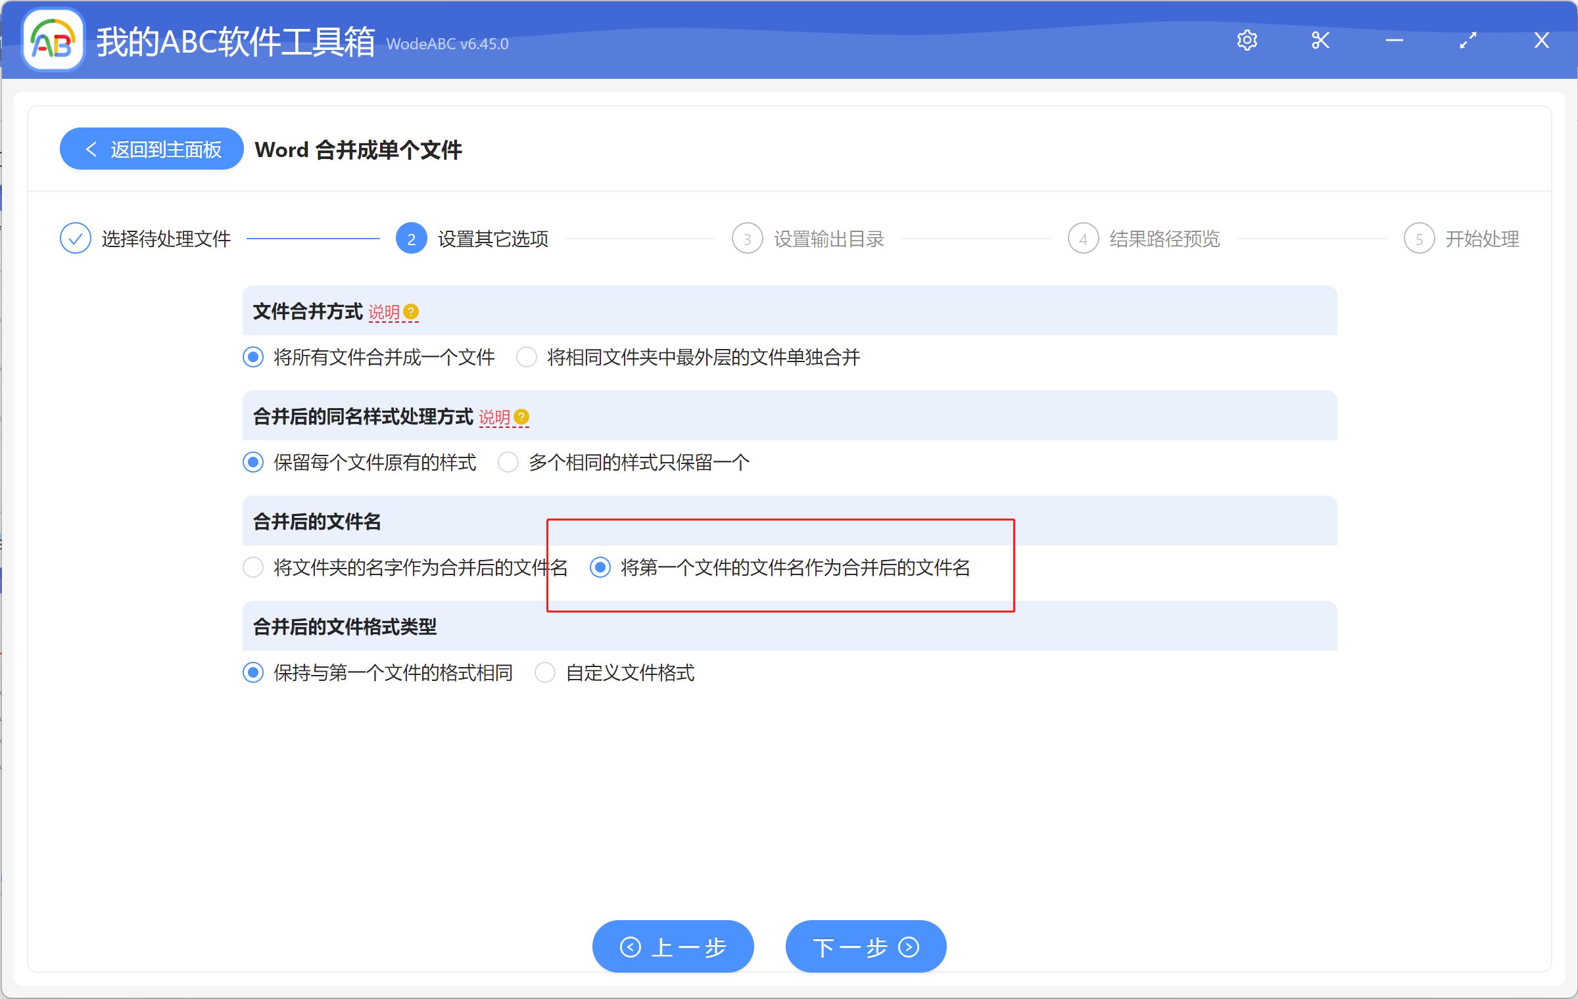
Task: Click the 下一步 button to proceed
Action: click(x=865, y=946)
